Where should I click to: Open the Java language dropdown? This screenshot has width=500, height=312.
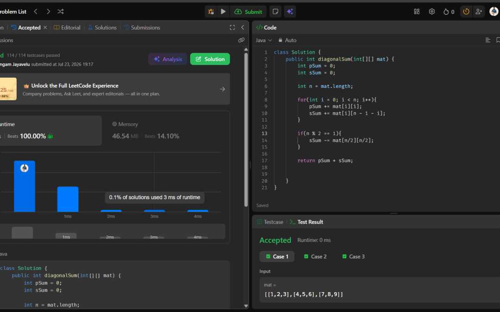(x=264, y=40)
